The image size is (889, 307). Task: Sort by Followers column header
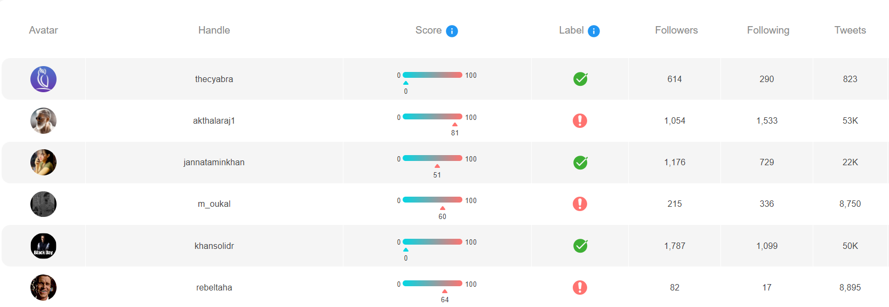click(x=676, y=30)
